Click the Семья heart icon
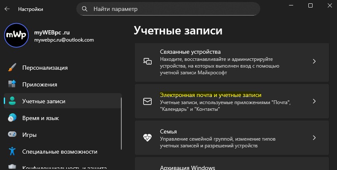Viewport: 337px width, 170px height. point(147,138)
